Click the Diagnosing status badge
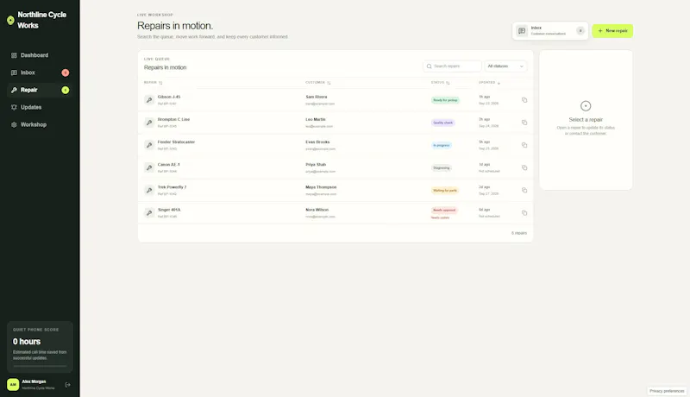Screen dimensions: 690x397 [442, 167]
